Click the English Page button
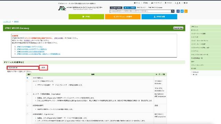The height and width of the screenshot is (124, 221). click(178, 28)
